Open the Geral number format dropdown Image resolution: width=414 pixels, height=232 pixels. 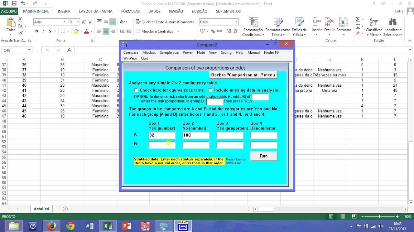tap(236, 22)
